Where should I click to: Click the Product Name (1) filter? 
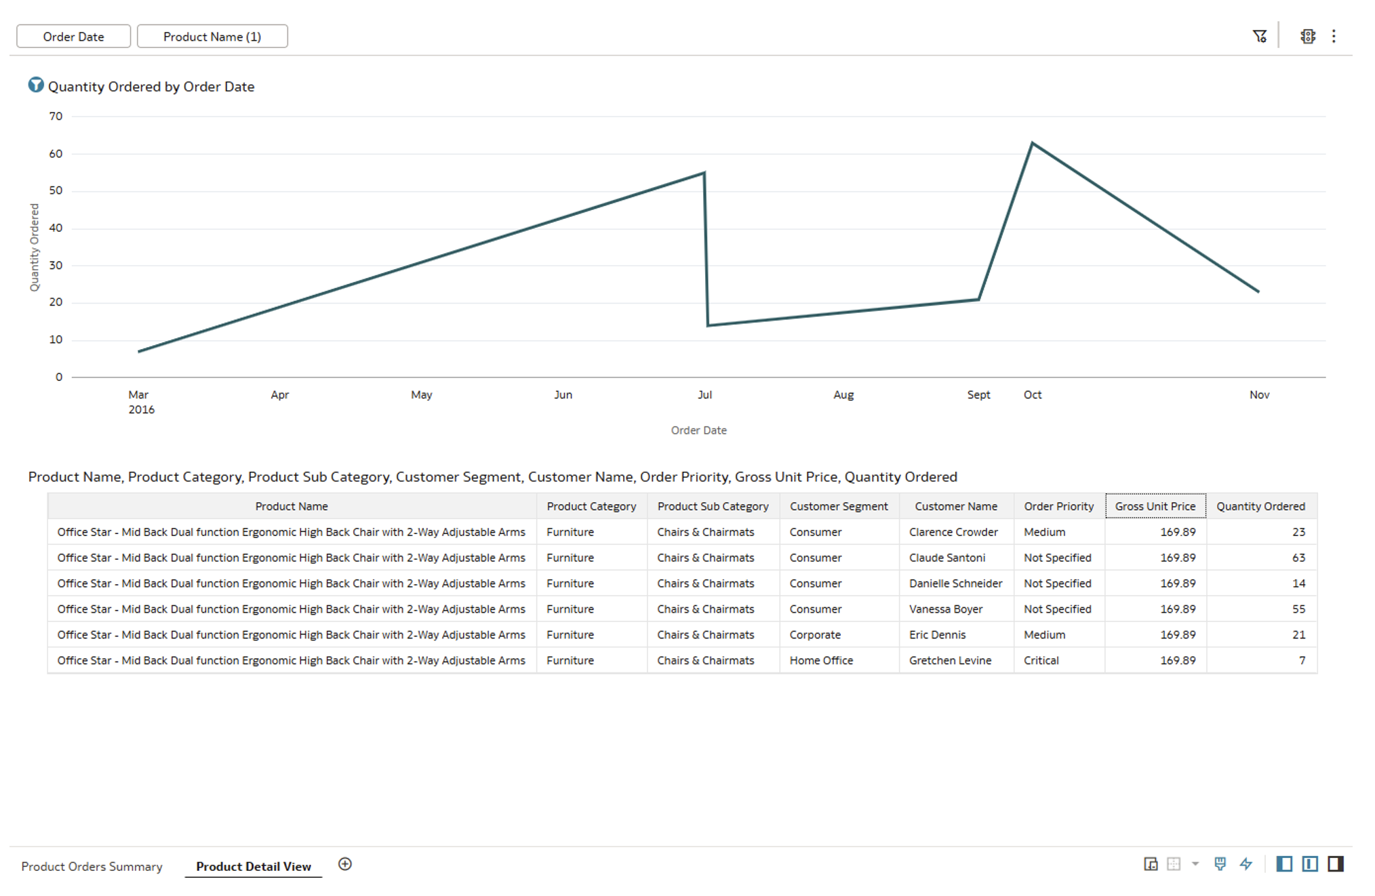tap(212, 36)
